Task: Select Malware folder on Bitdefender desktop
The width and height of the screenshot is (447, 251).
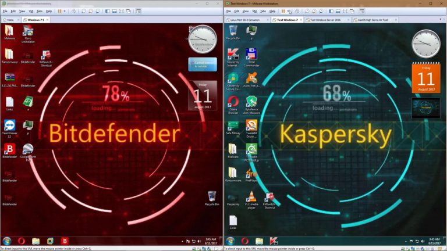Action: (9, 33)
